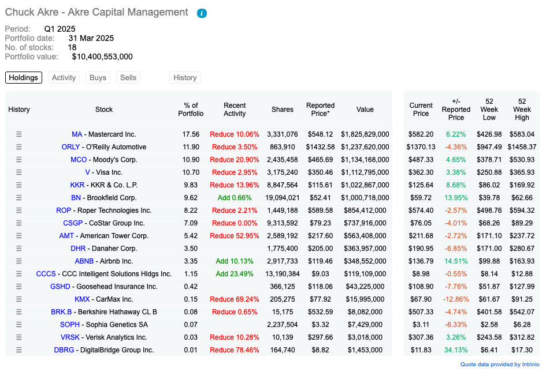Image resolution: width=546 pixels, height=372 pixels.
Task: Open the BRK.B ticker link
Action: pos(61,312)
